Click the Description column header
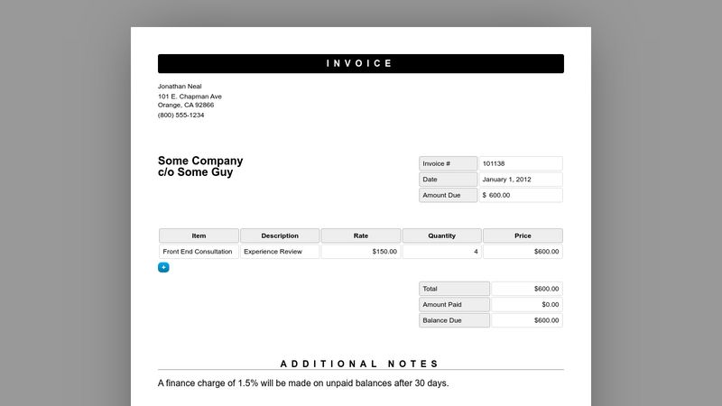The height and width of the screenshot is (406, 722). pos(280,235)
